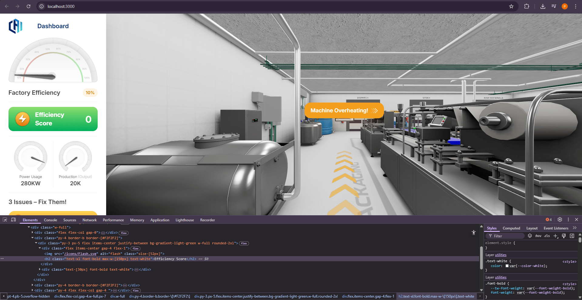Switch to the Console tab
This screenshot has height=300, width=582.
pos(50,220)
